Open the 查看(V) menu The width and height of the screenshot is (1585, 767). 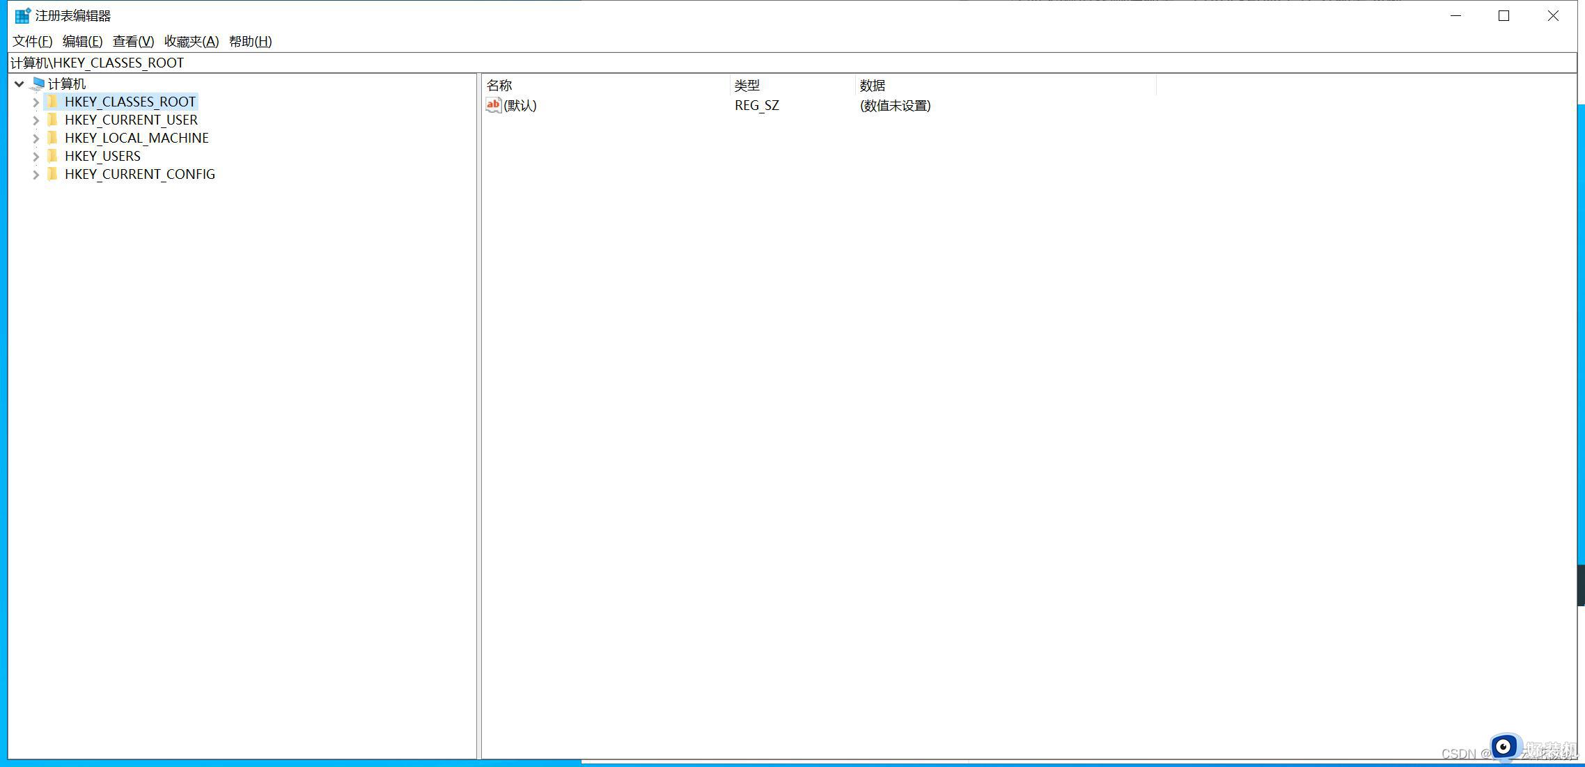pyautogui.click(x=133, y=42)
